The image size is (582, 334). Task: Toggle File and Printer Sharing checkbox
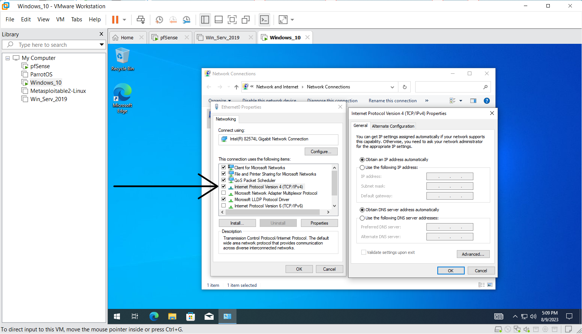[224, 174]
